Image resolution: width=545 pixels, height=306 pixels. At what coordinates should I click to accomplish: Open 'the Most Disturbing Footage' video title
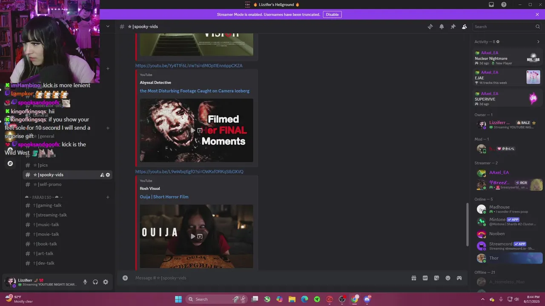[195, 91]
